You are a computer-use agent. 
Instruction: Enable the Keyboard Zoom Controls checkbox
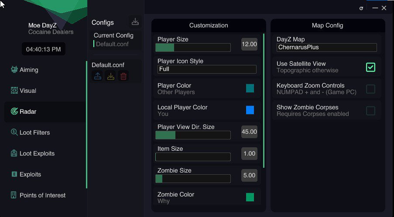[x=370, y=89]
